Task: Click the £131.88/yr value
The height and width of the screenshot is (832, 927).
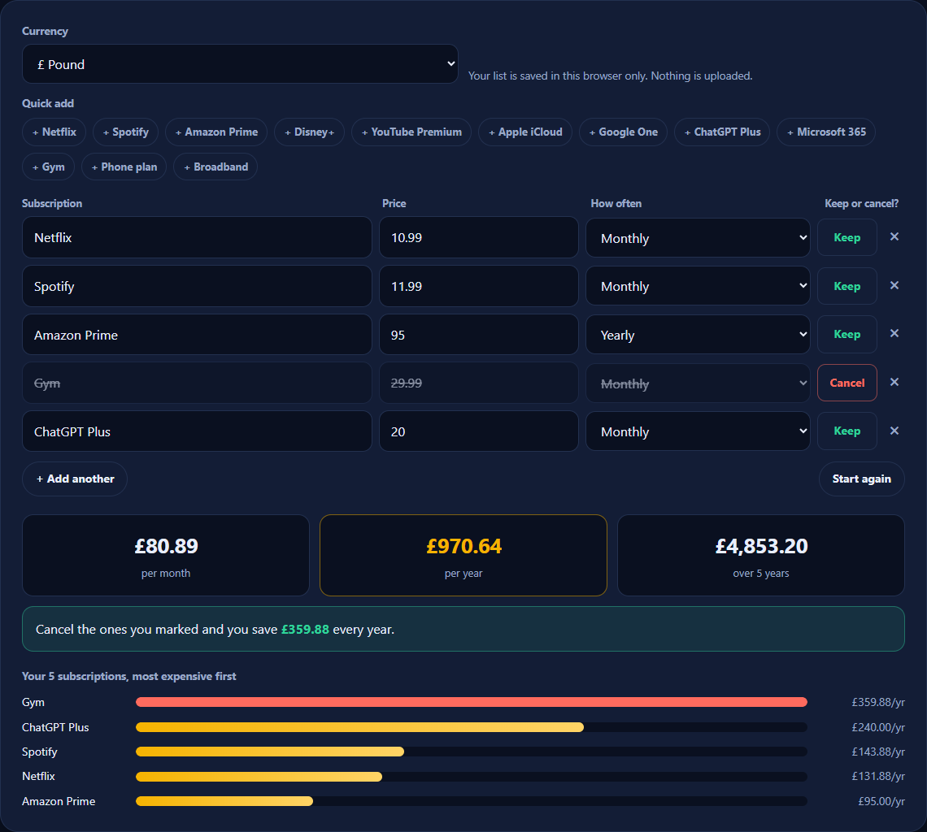Action: (x=878, y=777)
